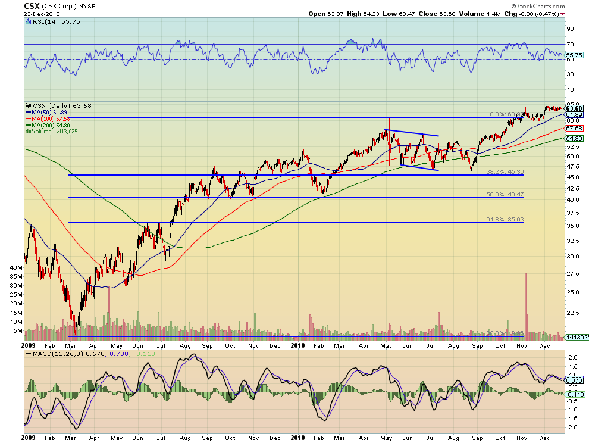Click the 2010 label under the MACD panel

click(297, 438)
